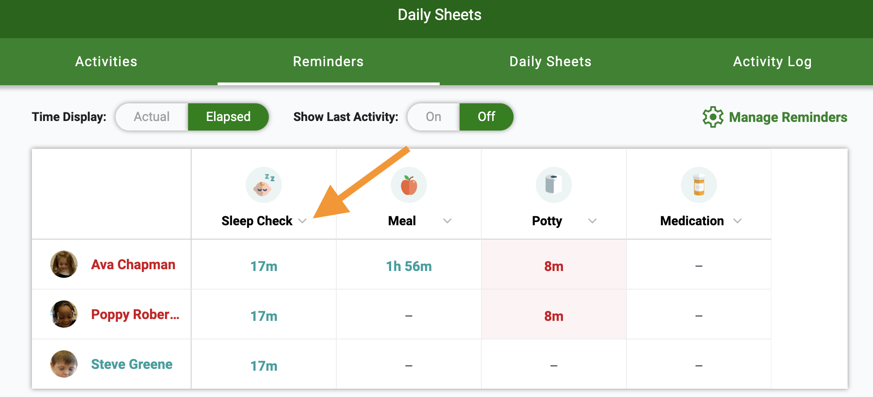Click Ava Chapman's profile photo
This screenshot has width=873, height=397.
pos(64,264)
